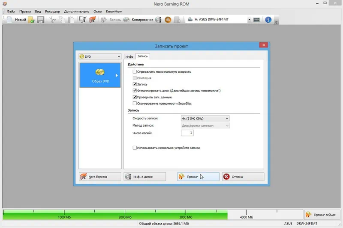Screen dimensions: 343x228
Task: Open the Скорость записи speed dropdown
Action: coord(205,118)
